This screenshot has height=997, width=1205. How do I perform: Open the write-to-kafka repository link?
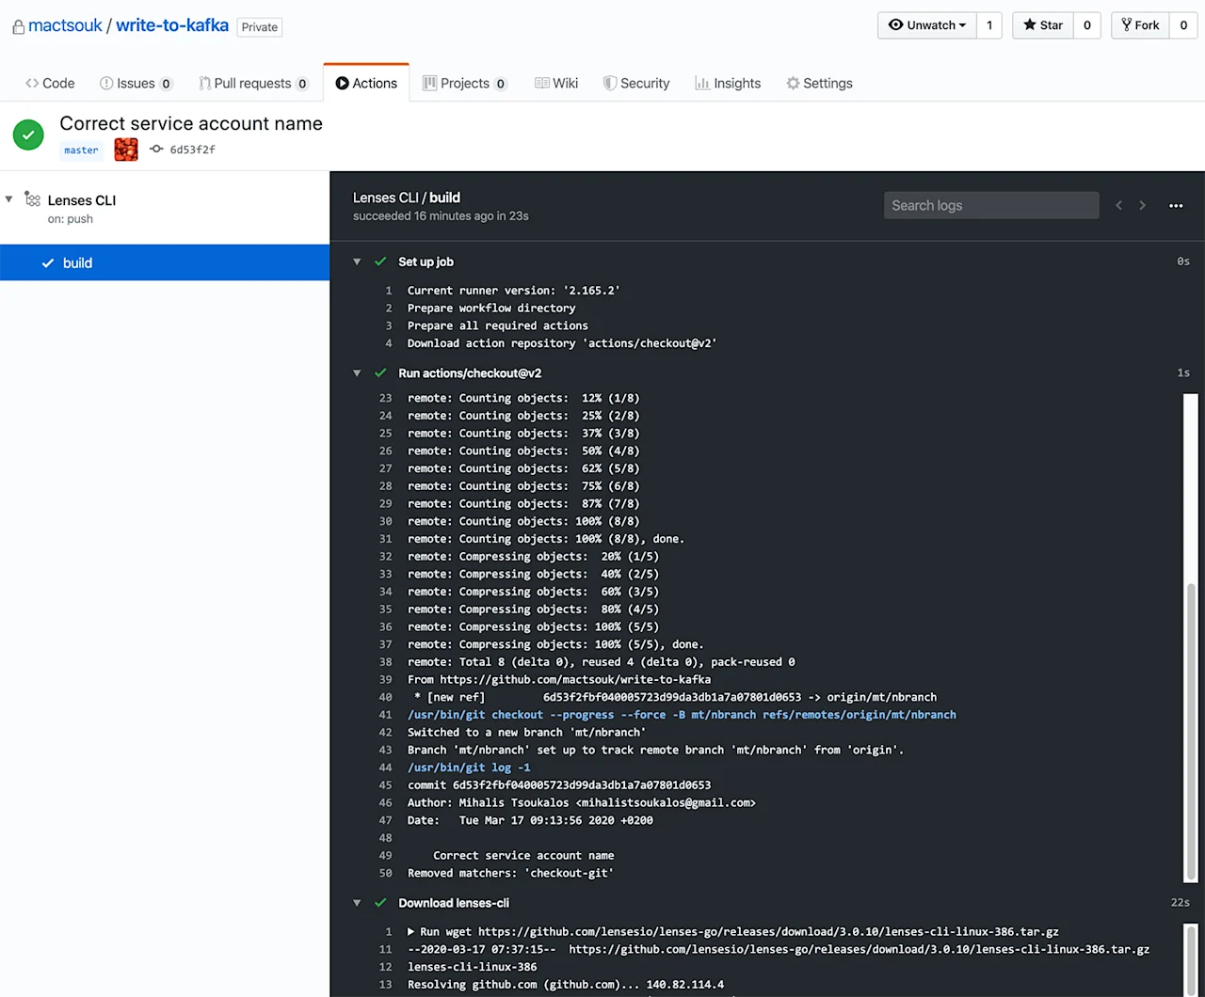coord(172,25)
